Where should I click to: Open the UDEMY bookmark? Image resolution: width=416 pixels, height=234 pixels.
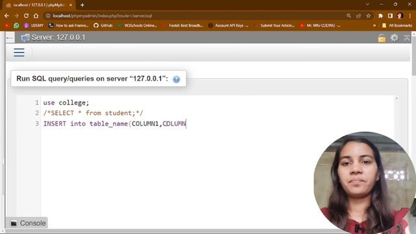coord(34,25)
